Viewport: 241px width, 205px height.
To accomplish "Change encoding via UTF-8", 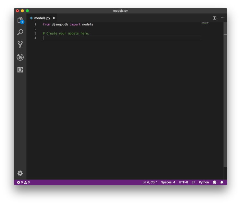I will 183,182.
